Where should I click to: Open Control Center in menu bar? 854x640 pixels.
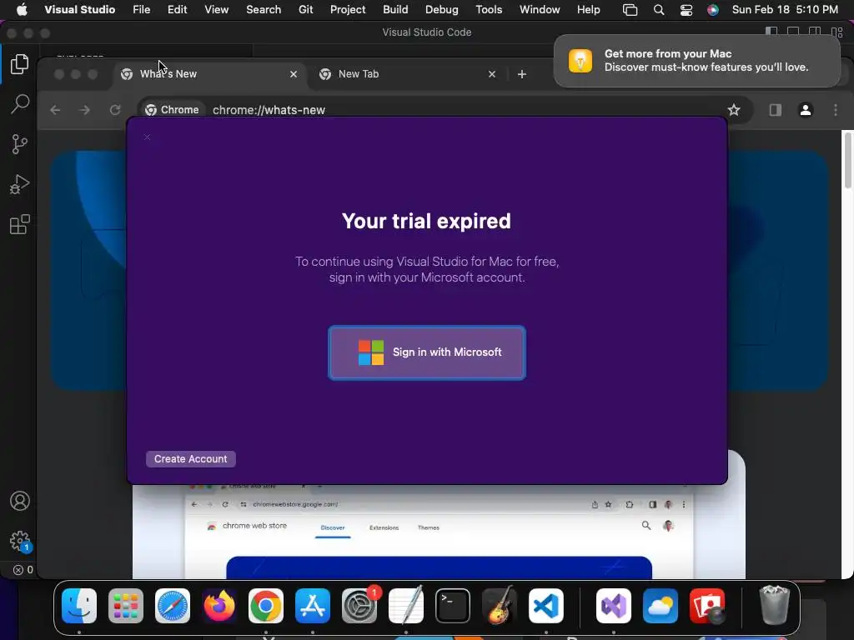point(686,10)
